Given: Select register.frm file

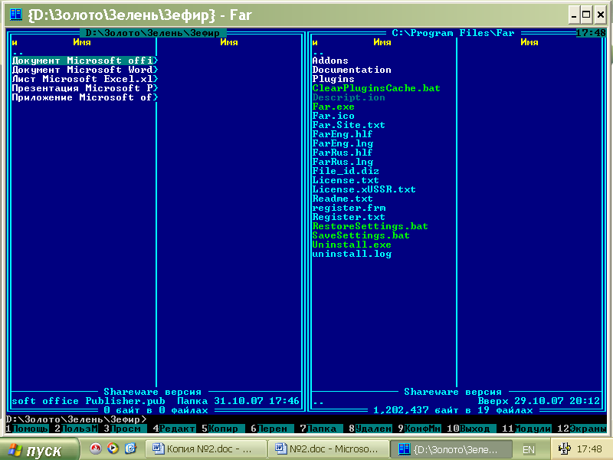Looking at the screenshot, I should coord(349,208).
